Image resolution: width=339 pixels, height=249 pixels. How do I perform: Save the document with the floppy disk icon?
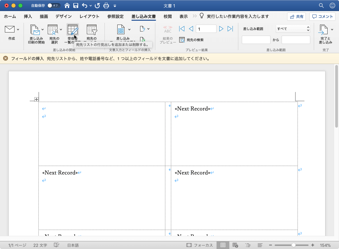tap(76, 6)
